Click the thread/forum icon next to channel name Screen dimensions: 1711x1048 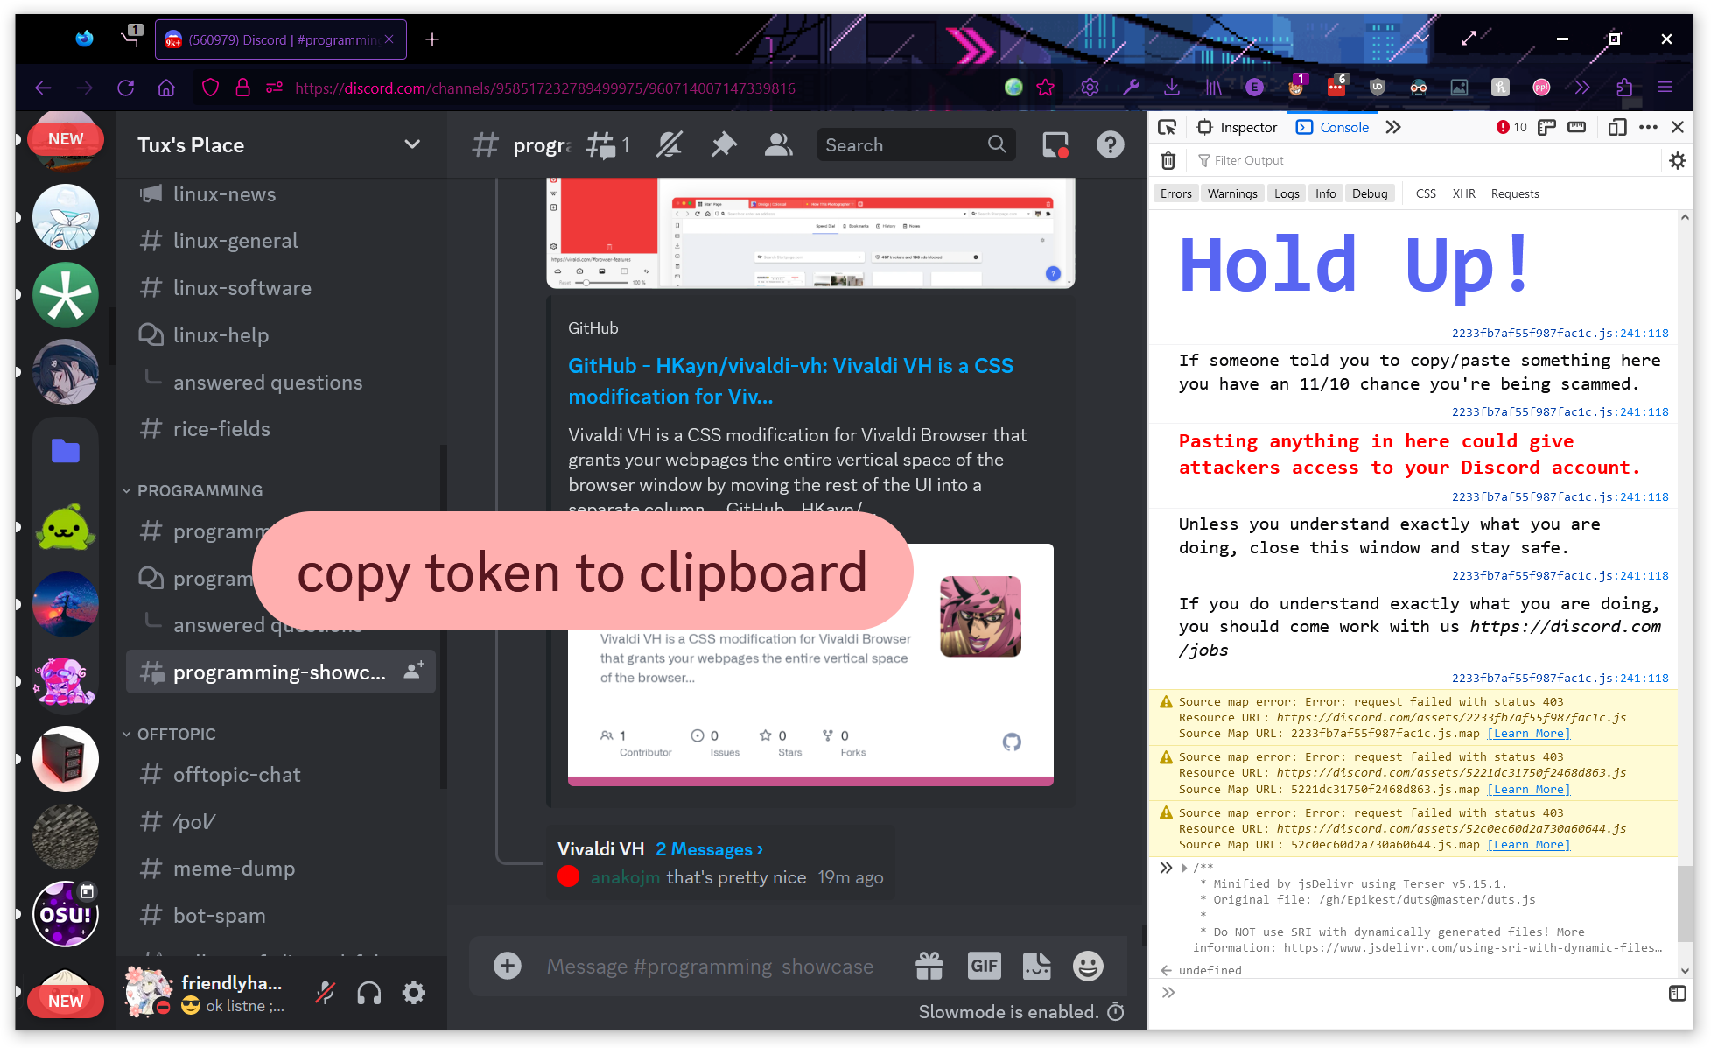pos(604,144)
